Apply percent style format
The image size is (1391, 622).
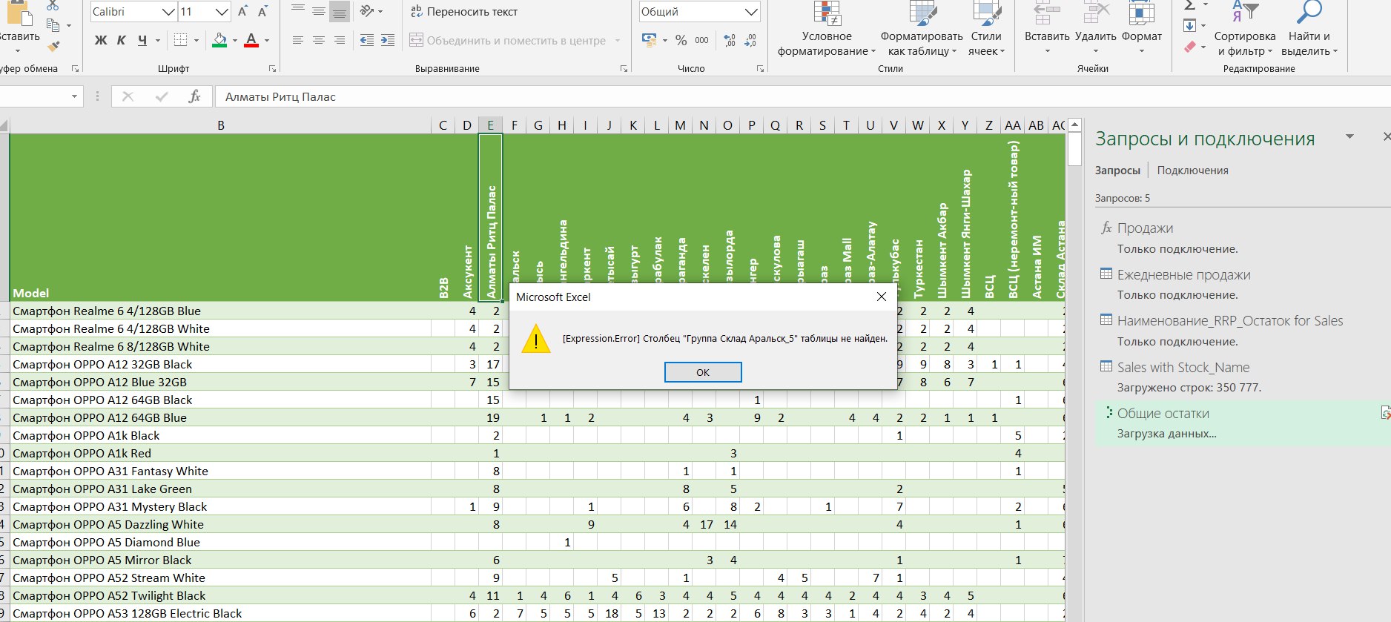tap(681, 40)
